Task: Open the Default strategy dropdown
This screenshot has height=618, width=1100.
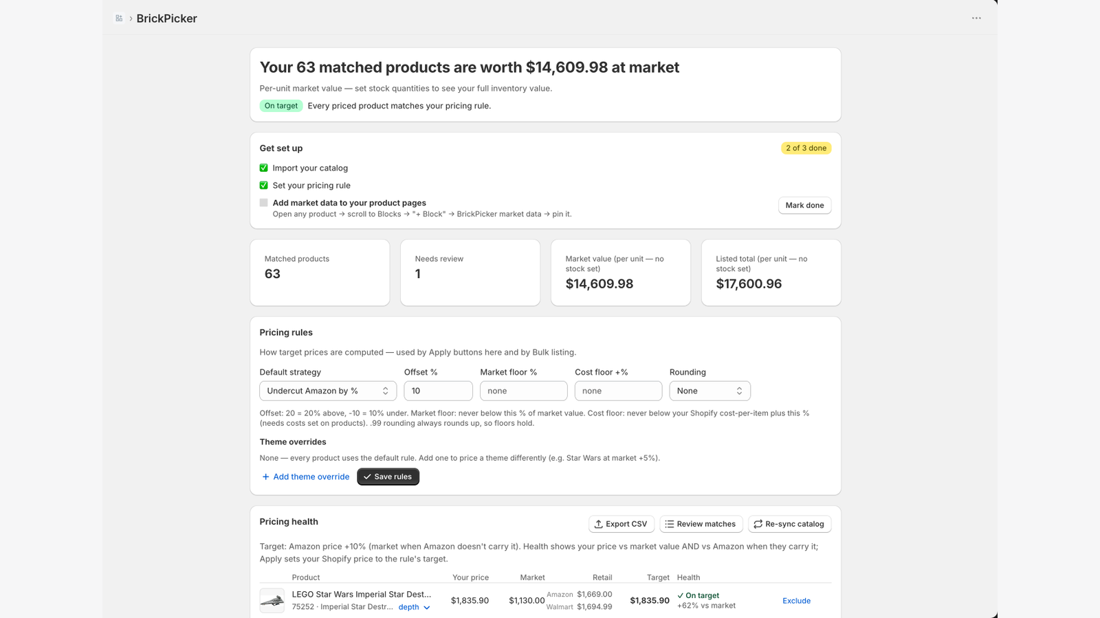Action: (328, 391)
